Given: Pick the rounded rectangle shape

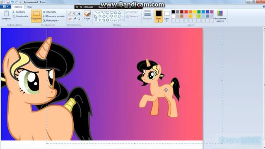Looking at the screenshot, I should 111,12.
